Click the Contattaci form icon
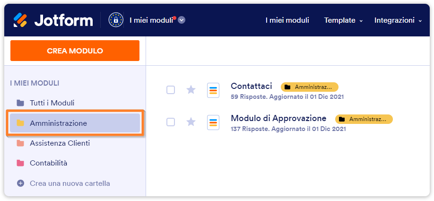 tap(213, 90)
